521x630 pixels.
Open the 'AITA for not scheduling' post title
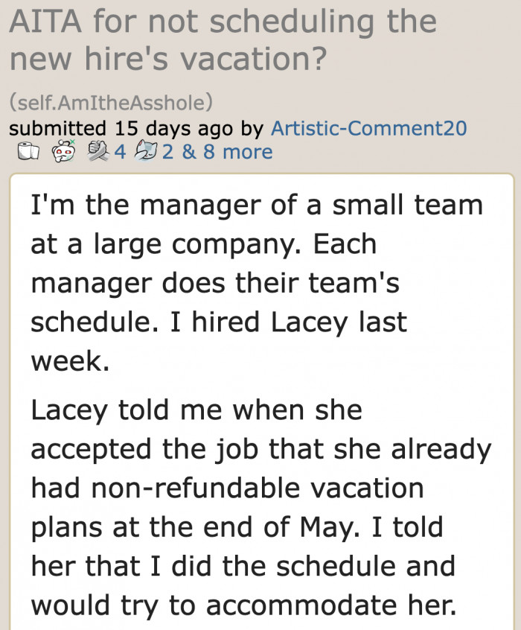(x=222, y=38)
